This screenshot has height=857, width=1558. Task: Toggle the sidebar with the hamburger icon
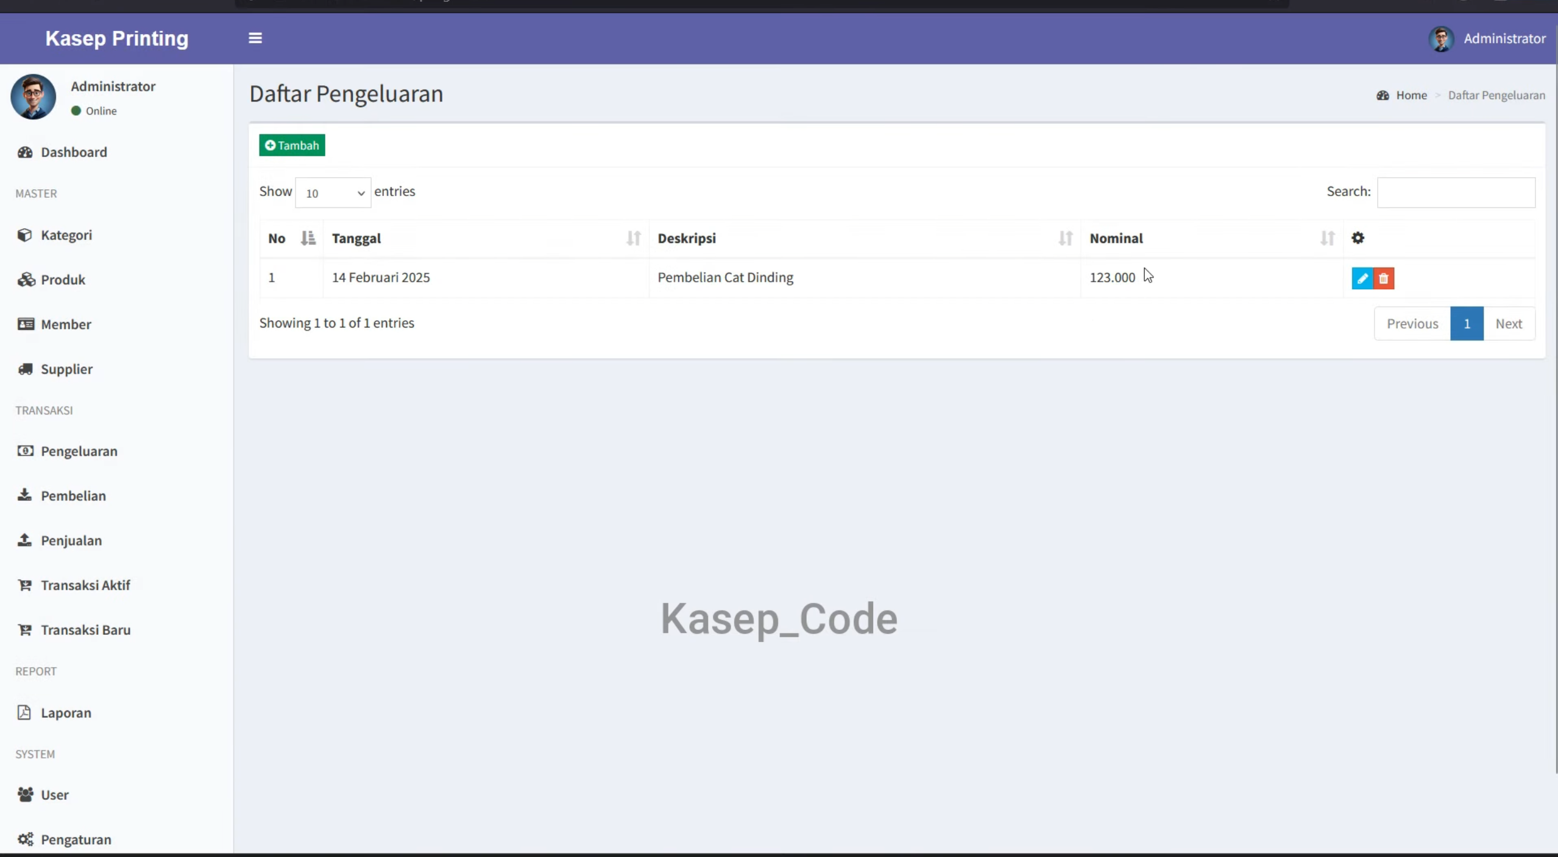tap(255, 38)
